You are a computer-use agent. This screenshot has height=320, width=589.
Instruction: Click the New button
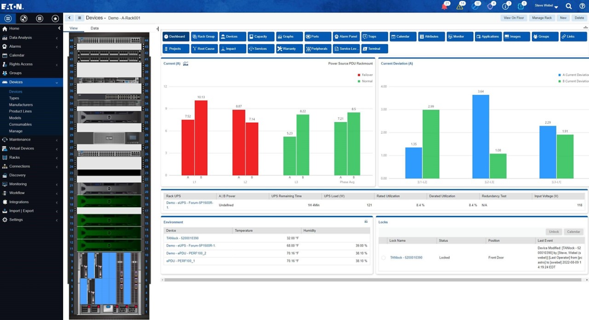[563, 18]
